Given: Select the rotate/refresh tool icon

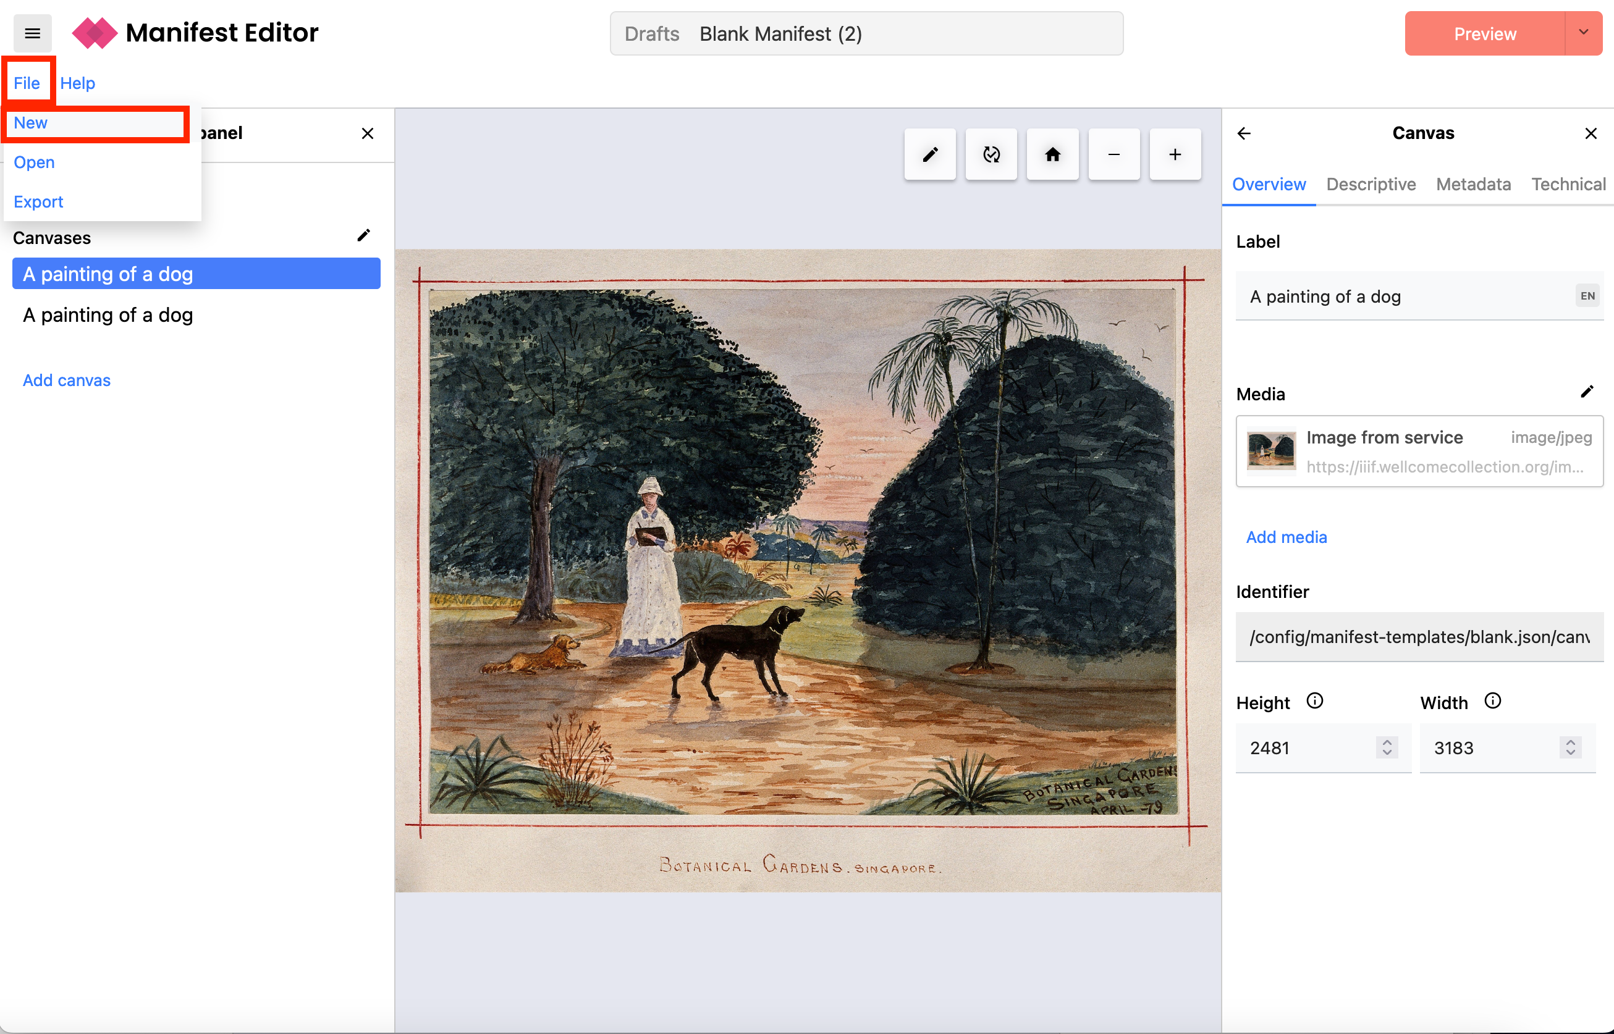Looking at the screenshot, I should tap(991, 154).
